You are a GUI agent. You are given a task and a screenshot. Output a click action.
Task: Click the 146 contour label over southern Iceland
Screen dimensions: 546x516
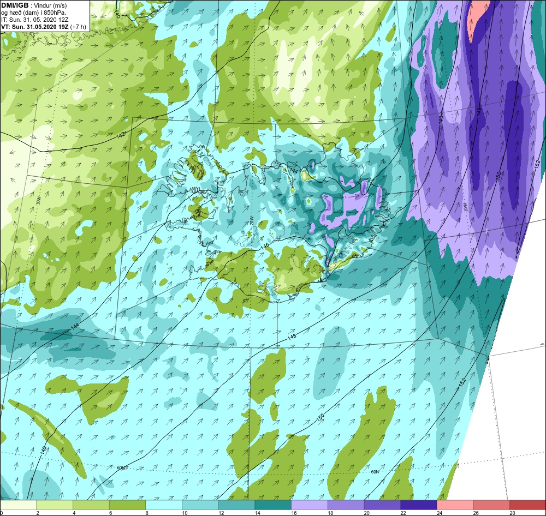point(265,246)
